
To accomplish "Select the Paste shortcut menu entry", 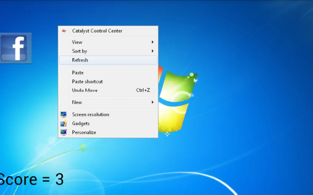I will pyautogui.click(x=87, y=81).
